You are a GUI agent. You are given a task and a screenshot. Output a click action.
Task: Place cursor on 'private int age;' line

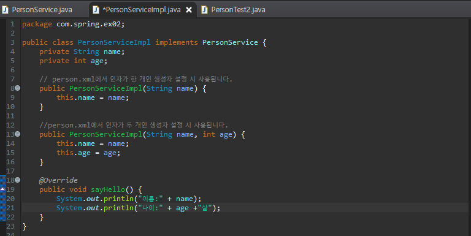[x=74, y=61]
